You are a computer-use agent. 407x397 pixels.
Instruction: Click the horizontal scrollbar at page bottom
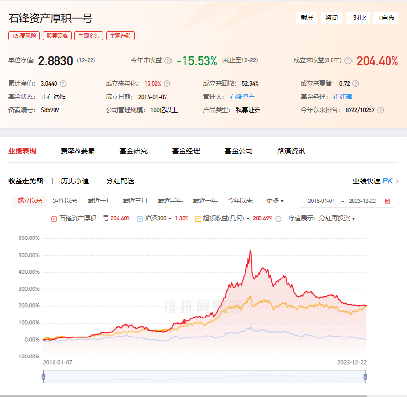point(184,396)
